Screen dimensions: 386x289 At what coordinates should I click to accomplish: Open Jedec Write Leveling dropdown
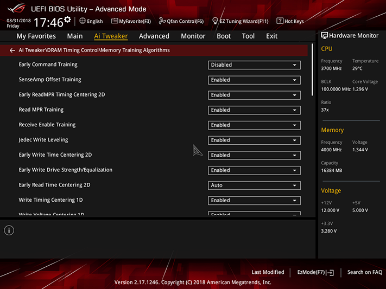254,140
